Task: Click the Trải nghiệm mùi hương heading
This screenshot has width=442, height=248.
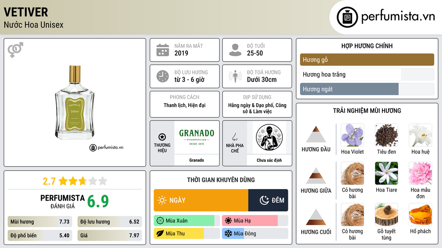Action: pyautogui.click(x=367, y=111)
